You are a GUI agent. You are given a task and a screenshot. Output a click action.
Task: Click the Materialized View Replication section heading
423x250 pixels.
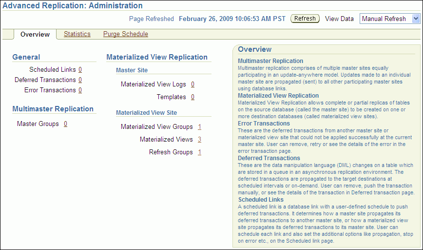point(157,57)
